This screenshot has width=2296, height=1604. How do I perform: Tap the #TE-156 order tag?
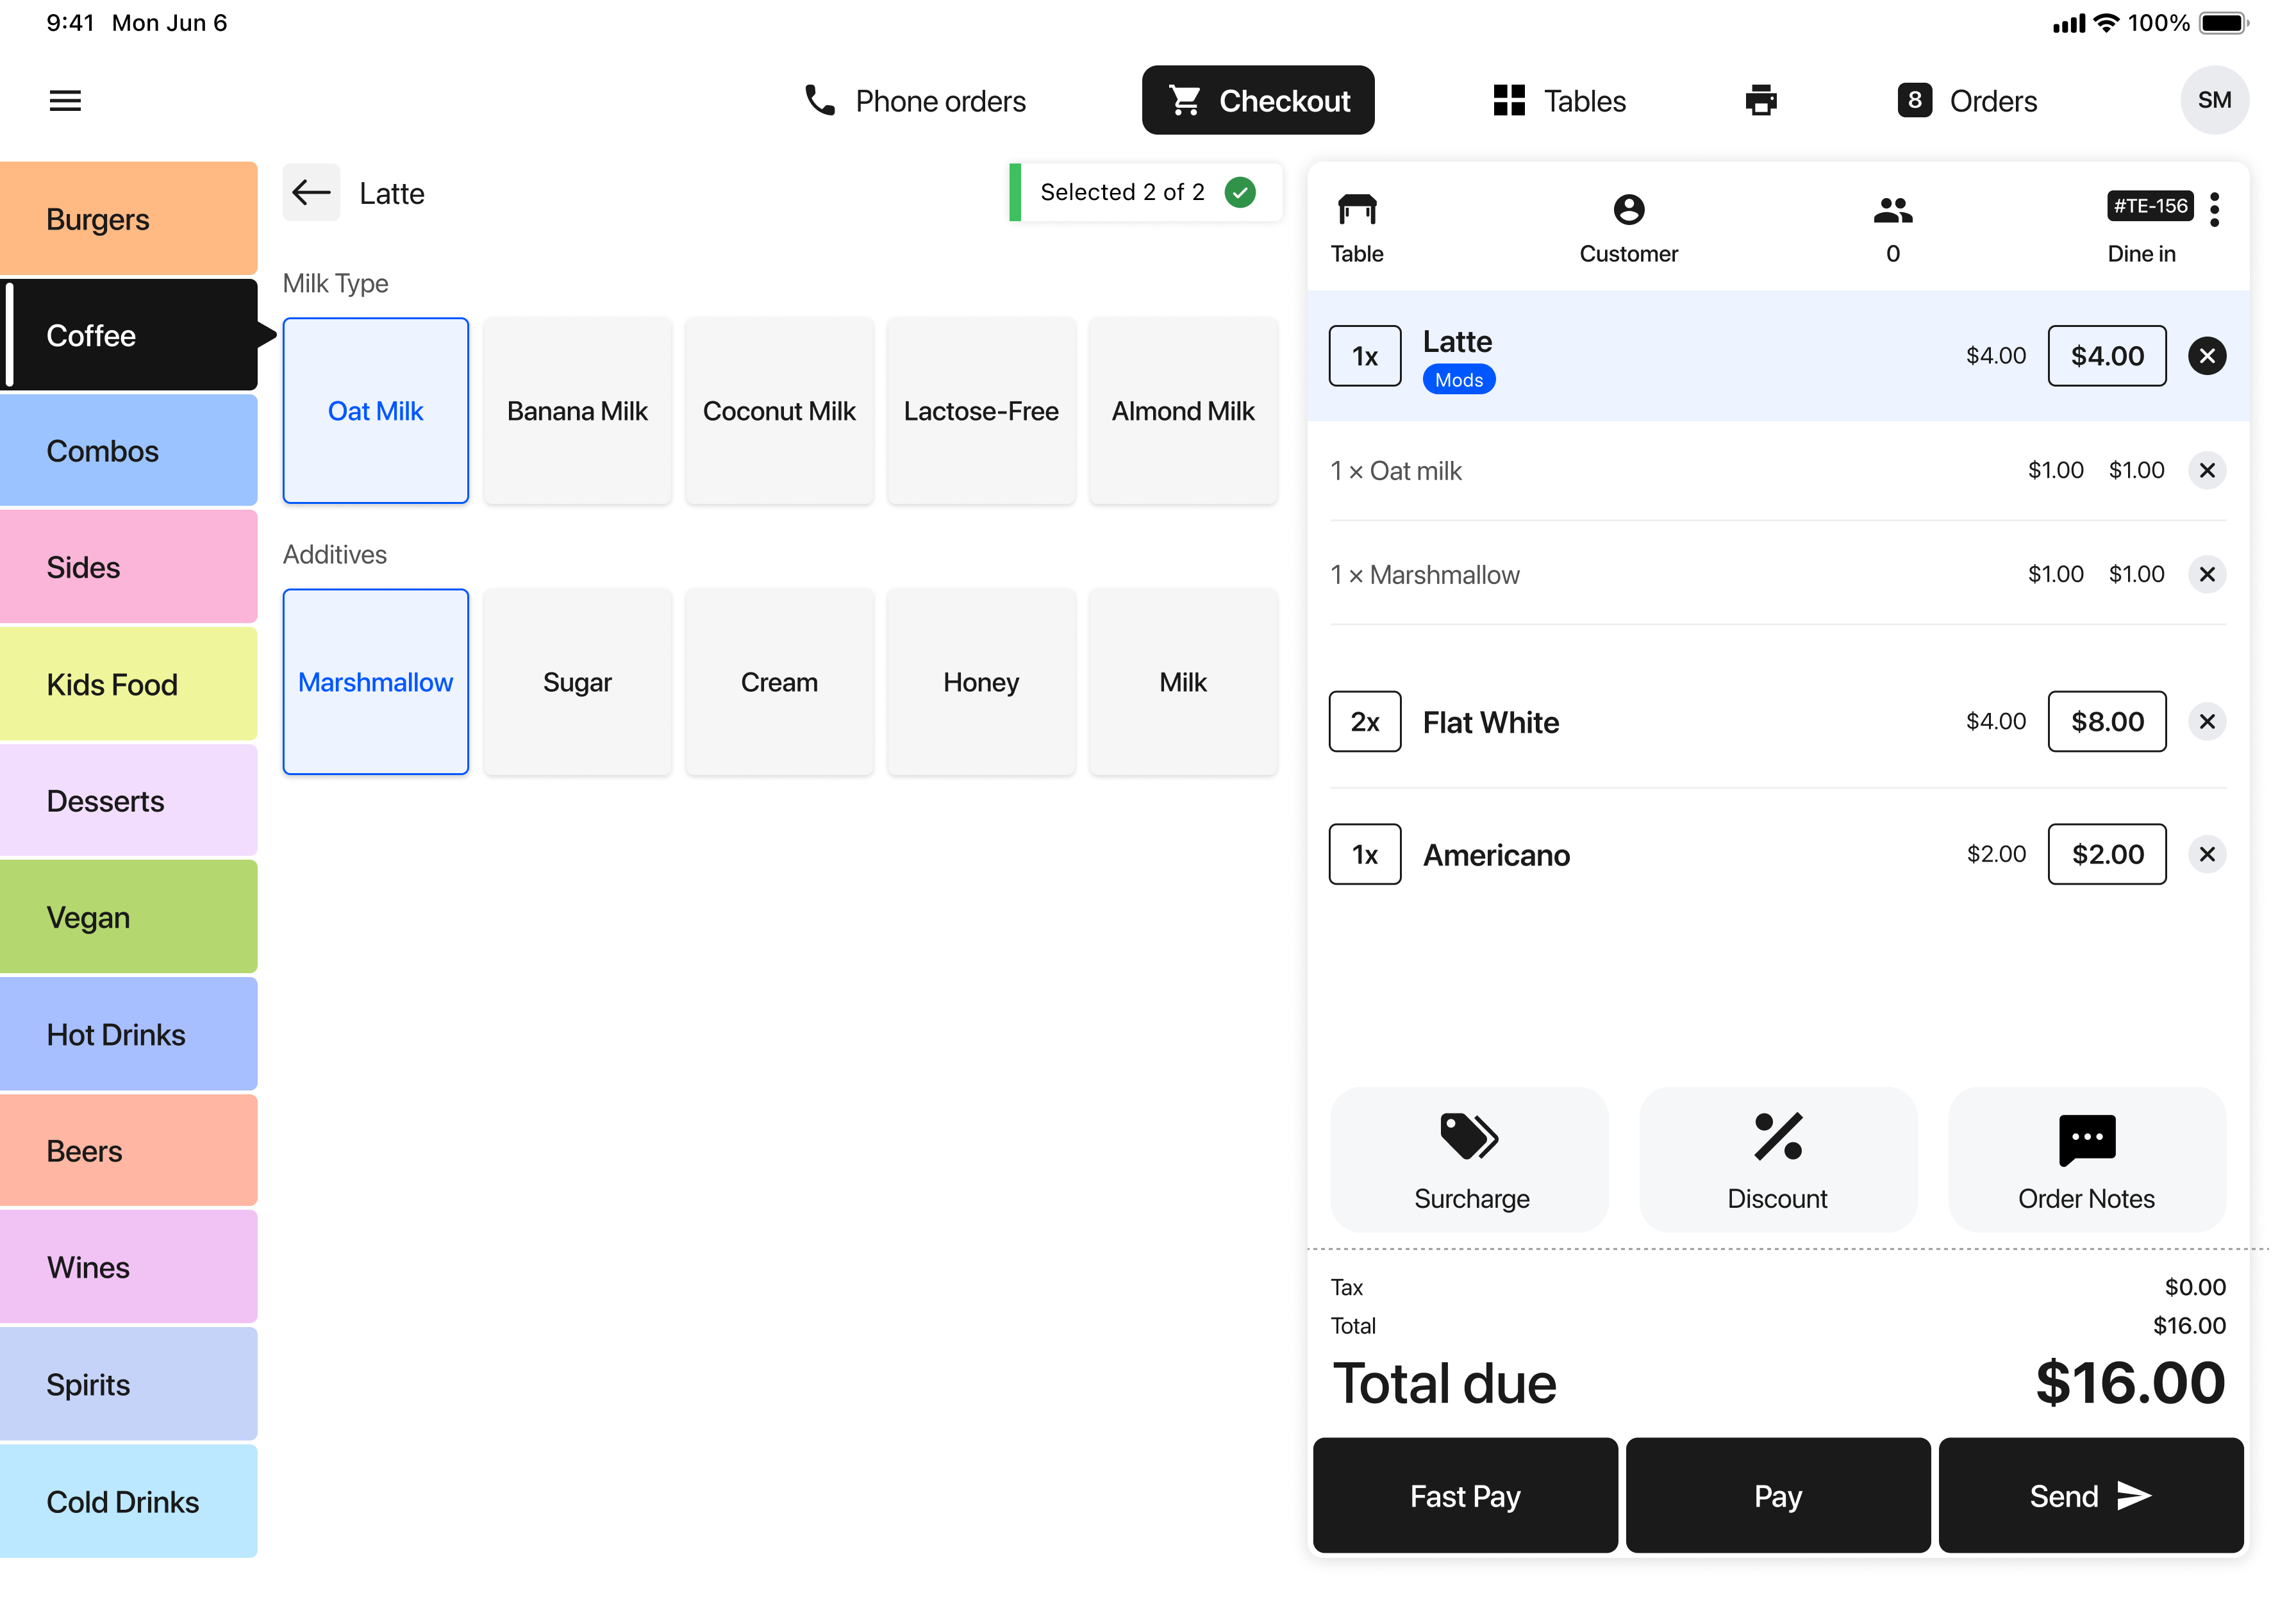pyautogui.click(x=2150, y=206)
